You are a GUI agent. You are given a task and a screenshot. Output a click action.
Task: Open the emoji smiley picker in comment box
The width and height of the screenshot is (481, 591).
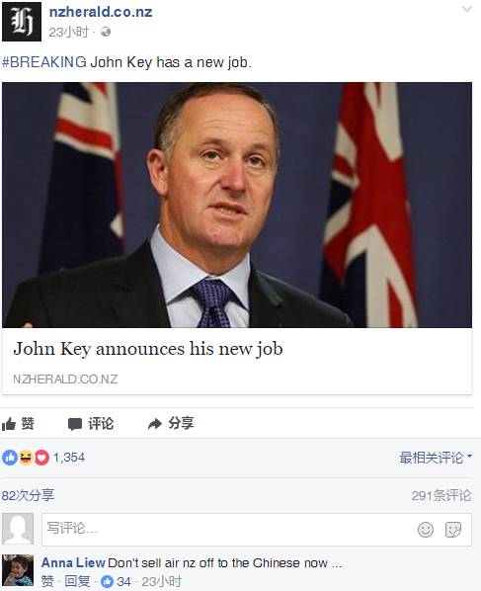tap(426, 530)
